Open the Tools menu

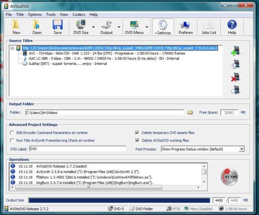[x=51, y=15]
